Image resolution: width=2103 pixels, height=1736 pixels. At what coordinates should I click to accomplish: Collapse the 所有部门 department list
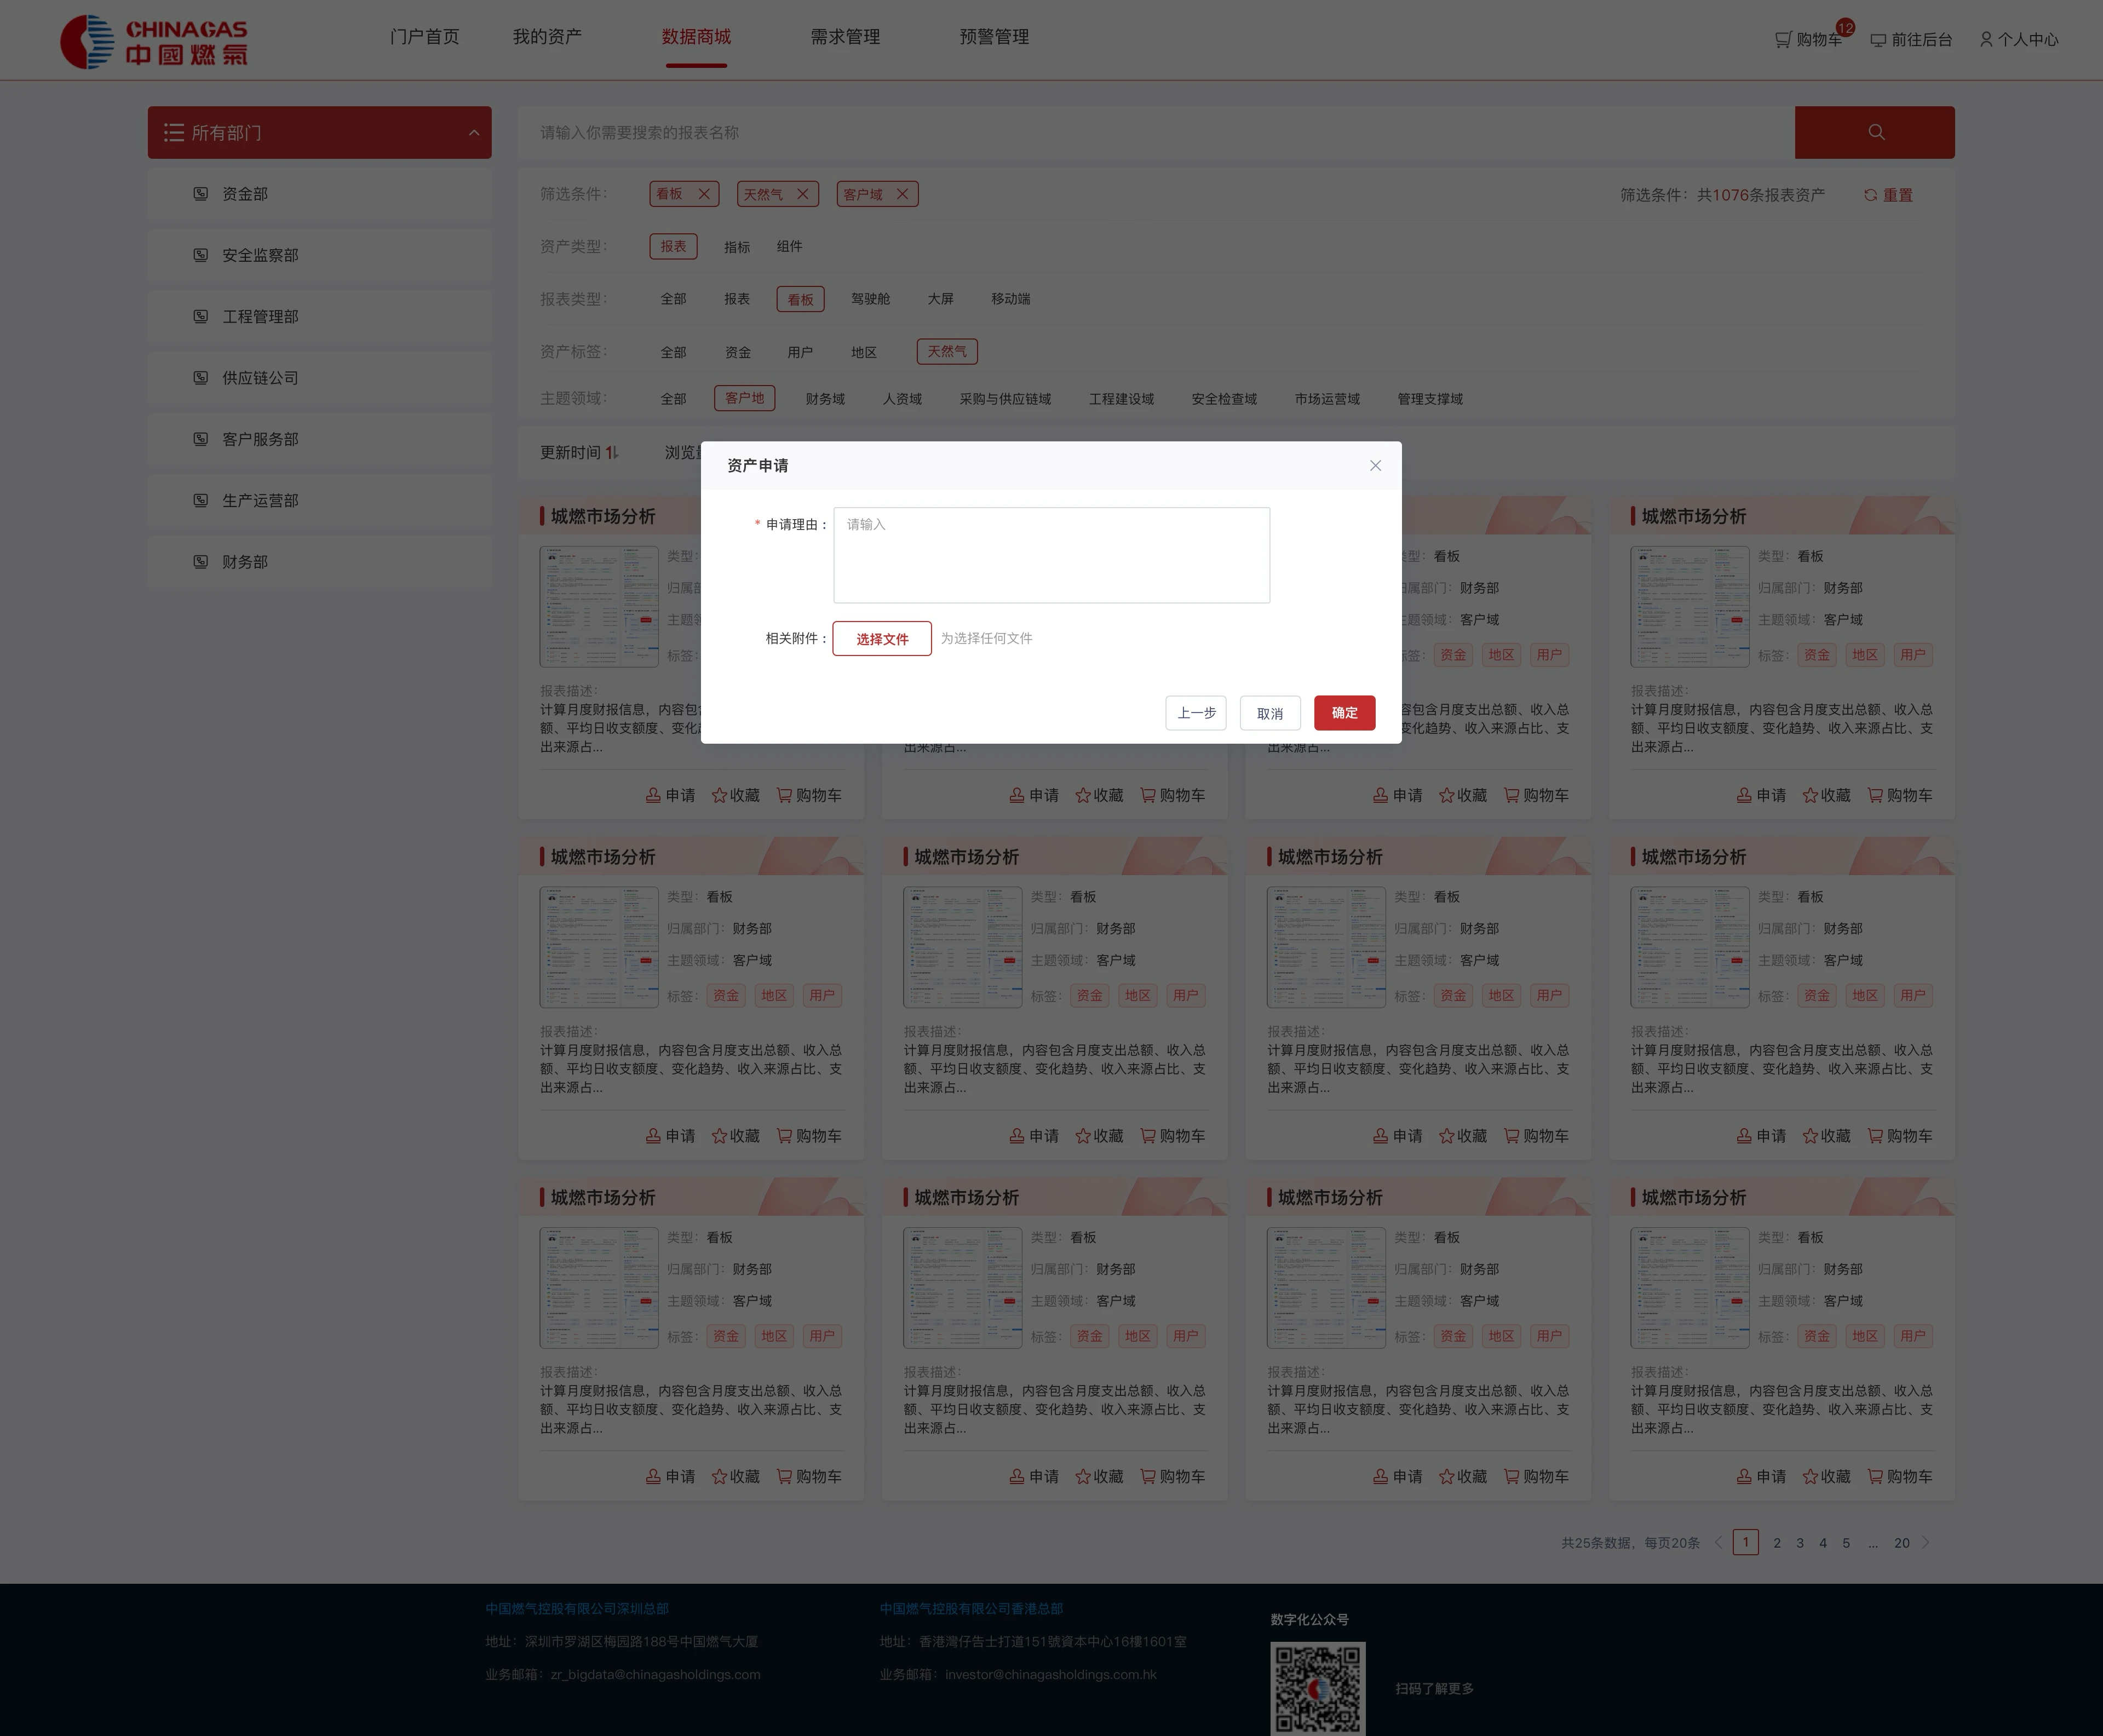pos(473,133)
